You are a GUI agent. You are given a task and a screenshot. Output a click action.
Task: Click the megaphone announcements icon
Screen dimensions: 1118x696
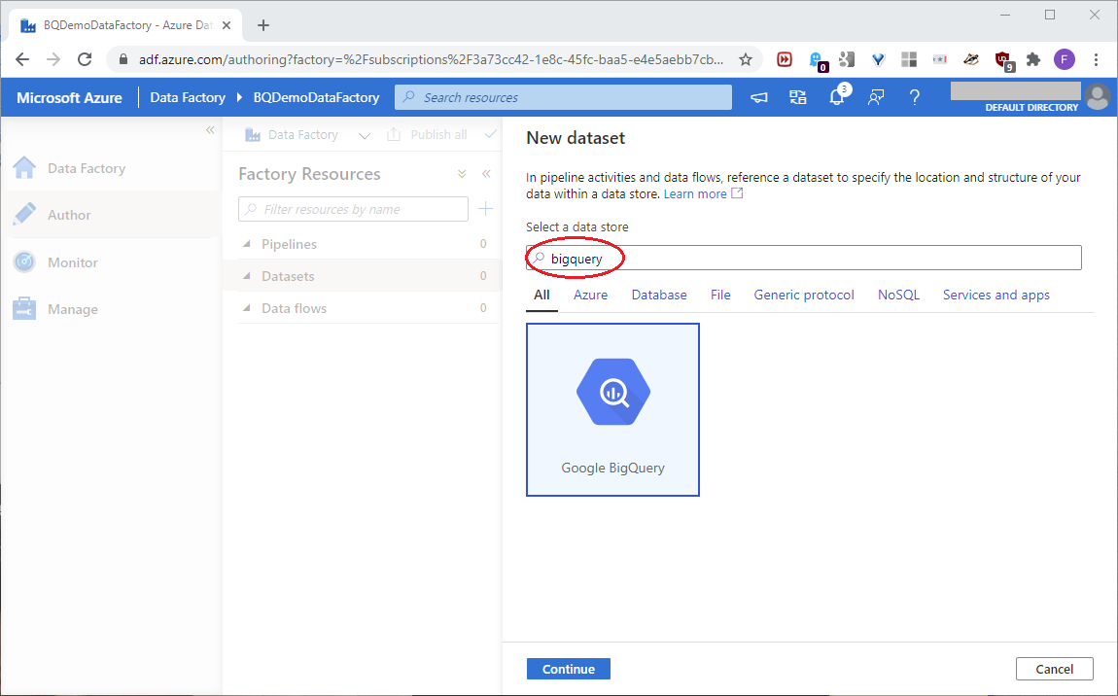(x=759, y=97)
